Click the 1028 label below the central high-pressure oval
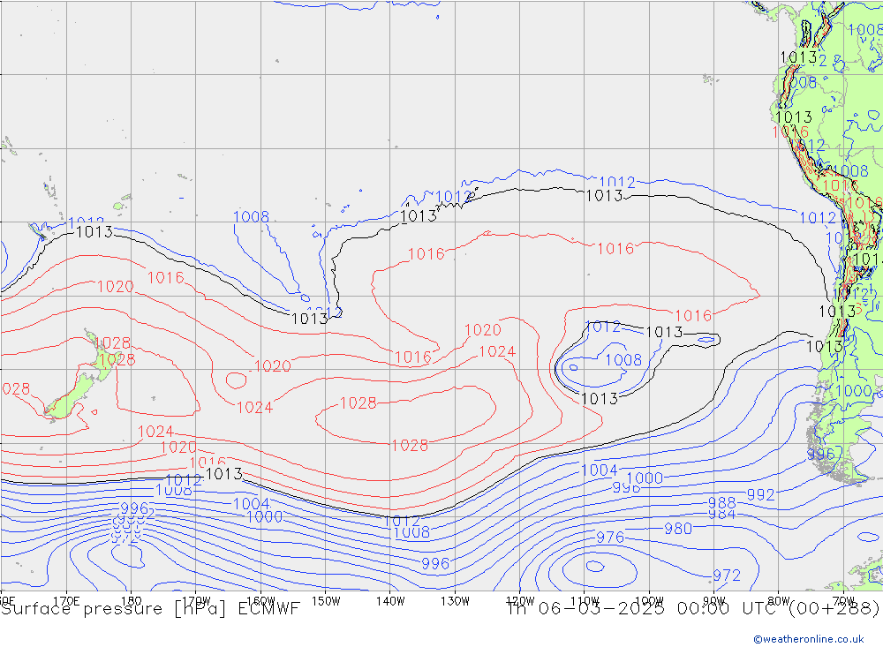 [410, 446]
